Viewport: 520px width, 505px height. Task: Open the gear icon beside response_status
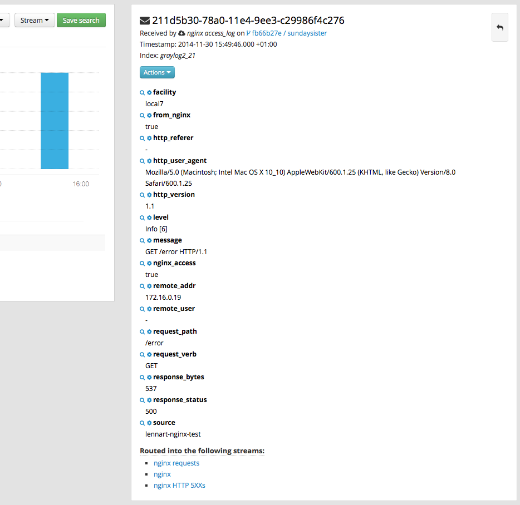149,400
